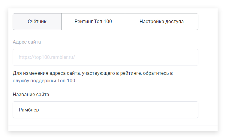The height and width of the screenshot is (137, 226).
Task: Focus the Название сайта input field
Action: coord(106,110)
